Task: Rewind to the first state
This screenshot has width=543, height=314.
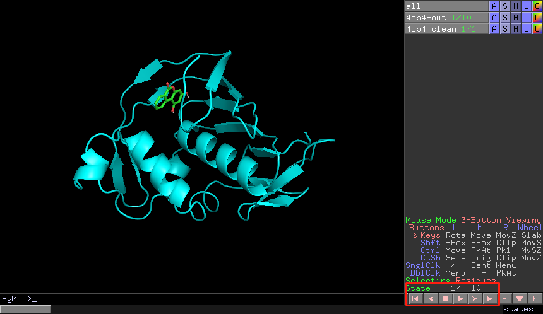Action: click(x=415, y=298)
